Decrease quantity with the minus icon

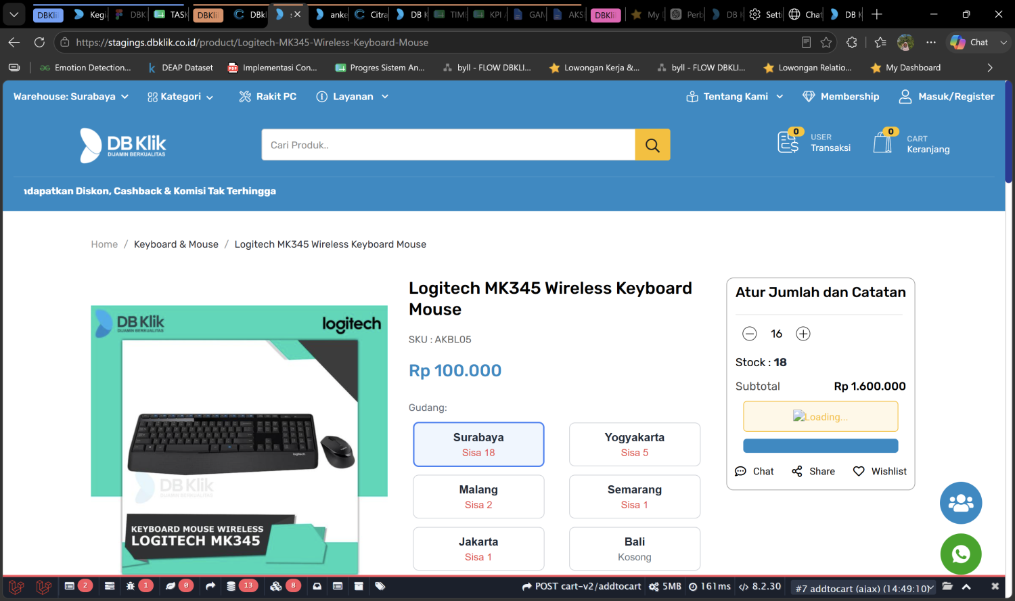point(750,334)
